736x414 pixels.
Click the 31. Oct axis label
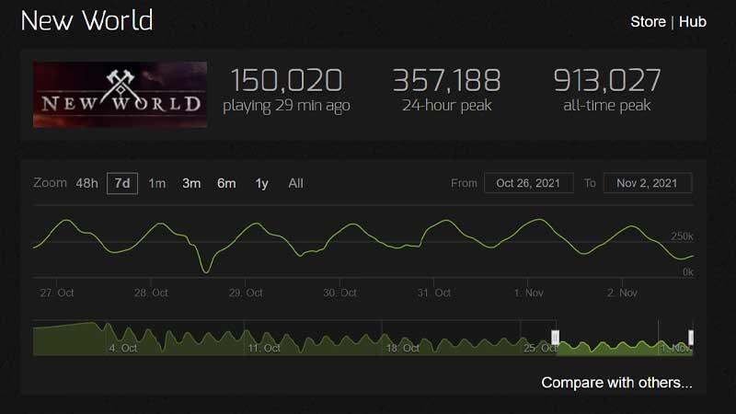434,293
